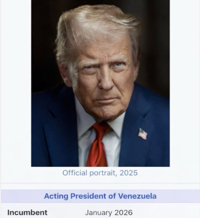Click the year "2026" in the Incumbent row
The width and height of the screenshot is (200, 218).
pyautogui.click(x=124, y=213)
